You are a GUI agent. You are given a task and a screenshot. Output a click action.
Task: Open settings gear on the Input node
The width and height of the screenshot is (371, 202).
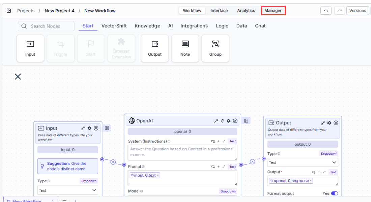click(89, 128)
